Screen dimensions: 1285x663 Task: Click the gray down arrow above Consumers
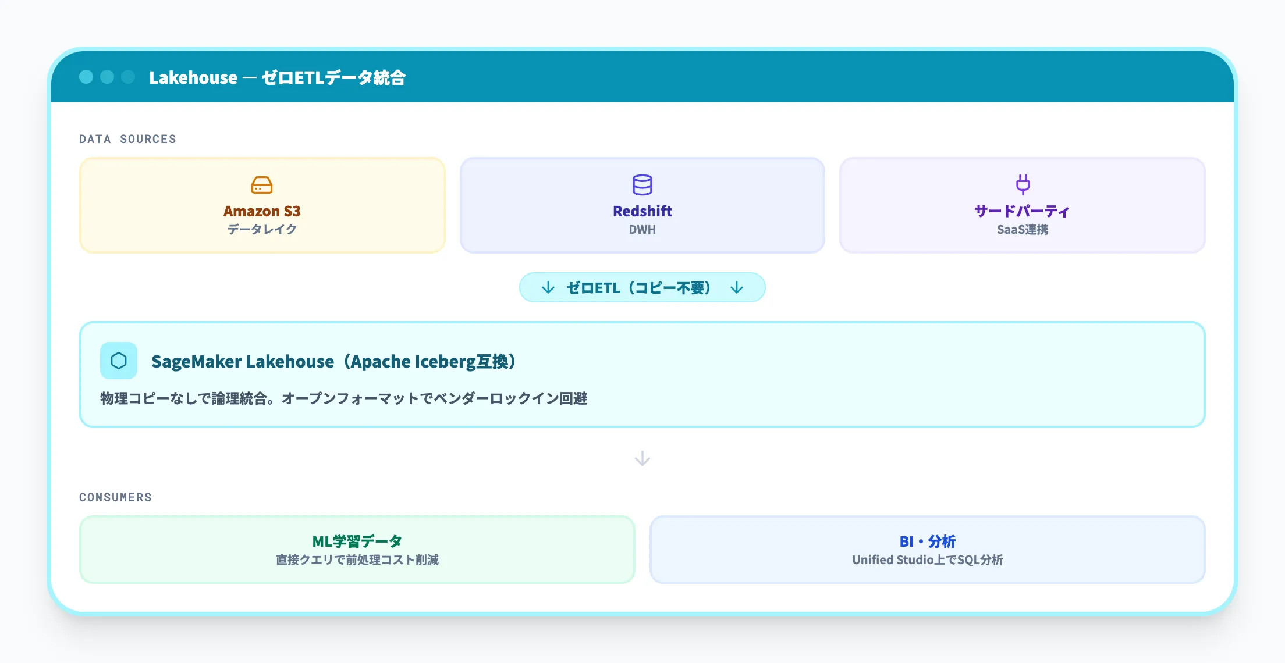tap(642, 459)
